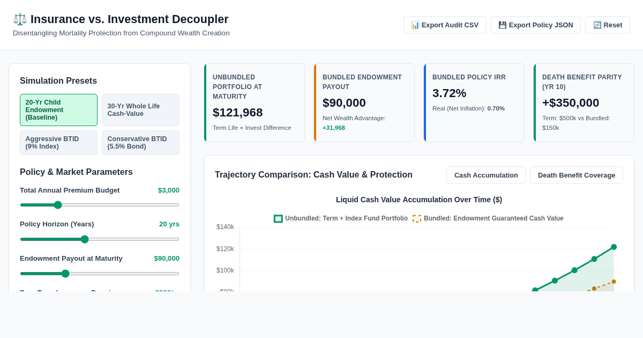643x338 pixels.
Task: Click Trajectory Comparison section heading
Action: pyautogui.click(x=313, y=175)
